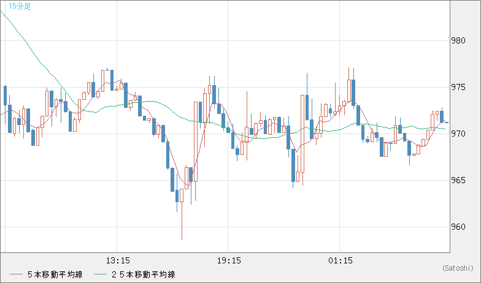
Task: Click the 19:15 time axis label
Action: coord(229,261)
